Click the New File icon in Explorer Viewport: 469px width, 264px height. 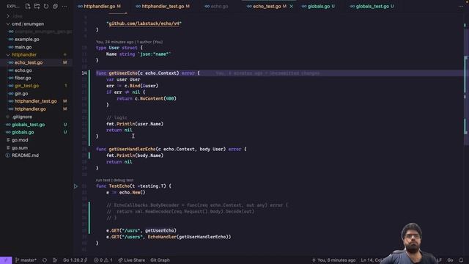[28, 6]
